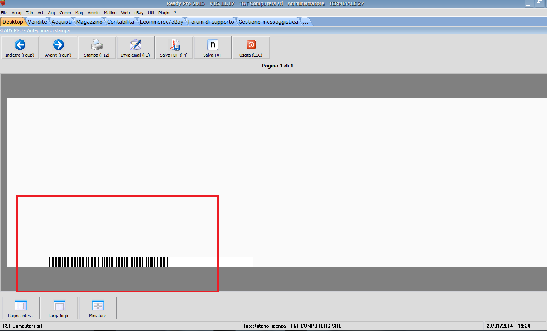547x331 pixels.
Task: Show full page with Pagina intera
Action: click(x=20, y=308)
